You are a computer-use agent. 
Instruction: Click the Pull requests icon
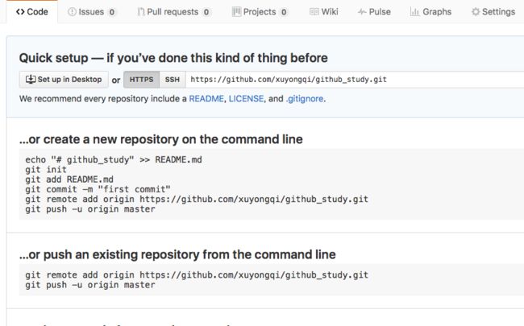click(x=141, y=12)
